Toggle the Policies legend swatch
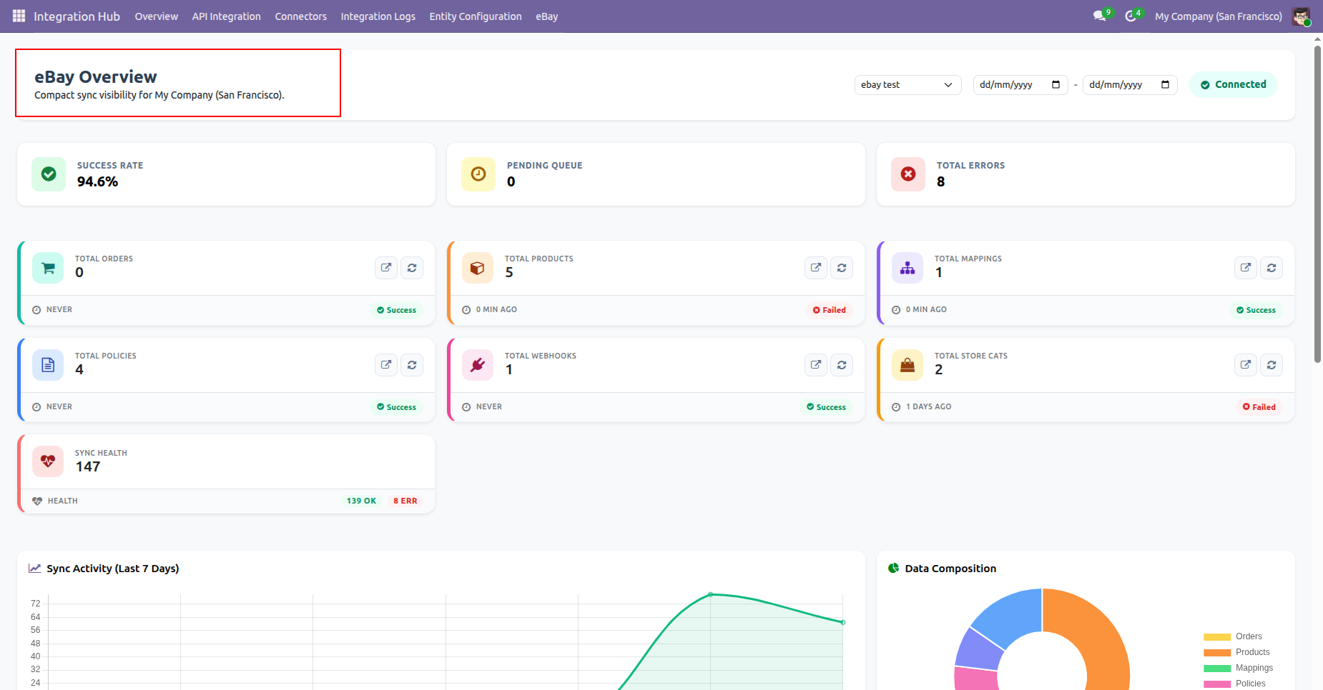 tap(1217, 684)
